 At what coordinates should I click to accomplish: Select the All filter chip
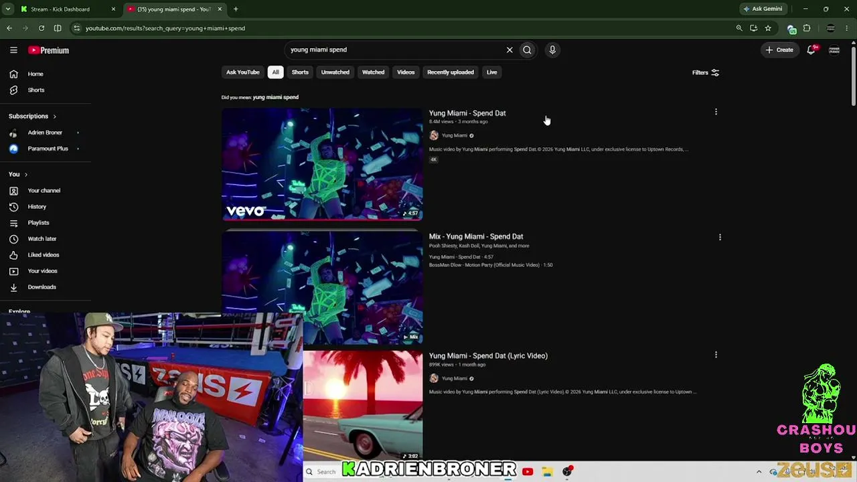click(x=275, y=72)
